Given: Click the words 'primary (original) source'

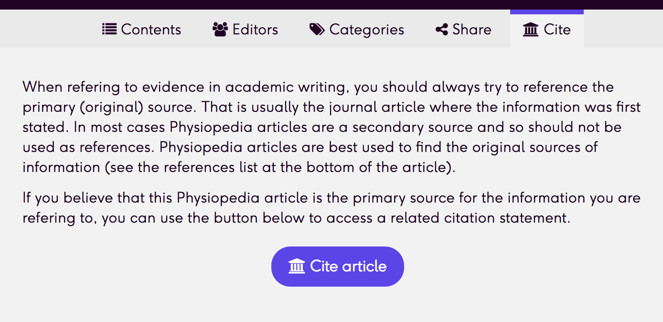Looking at the screenshot, I should 107,107.
